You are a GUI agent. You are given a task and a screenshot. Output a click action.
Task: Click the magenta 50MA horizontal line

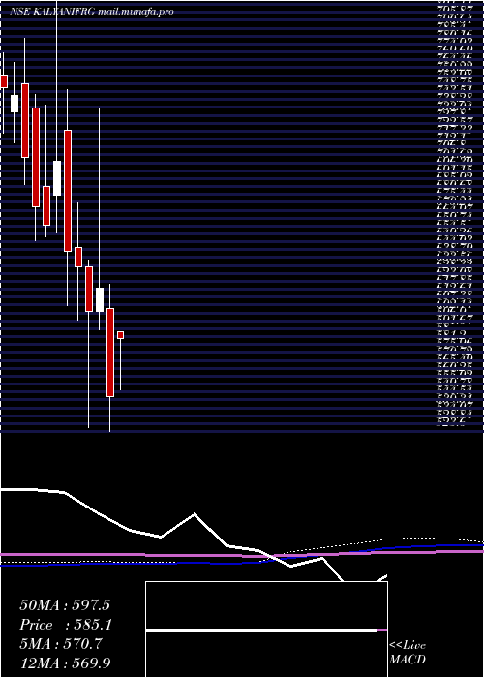click(242, 555)
